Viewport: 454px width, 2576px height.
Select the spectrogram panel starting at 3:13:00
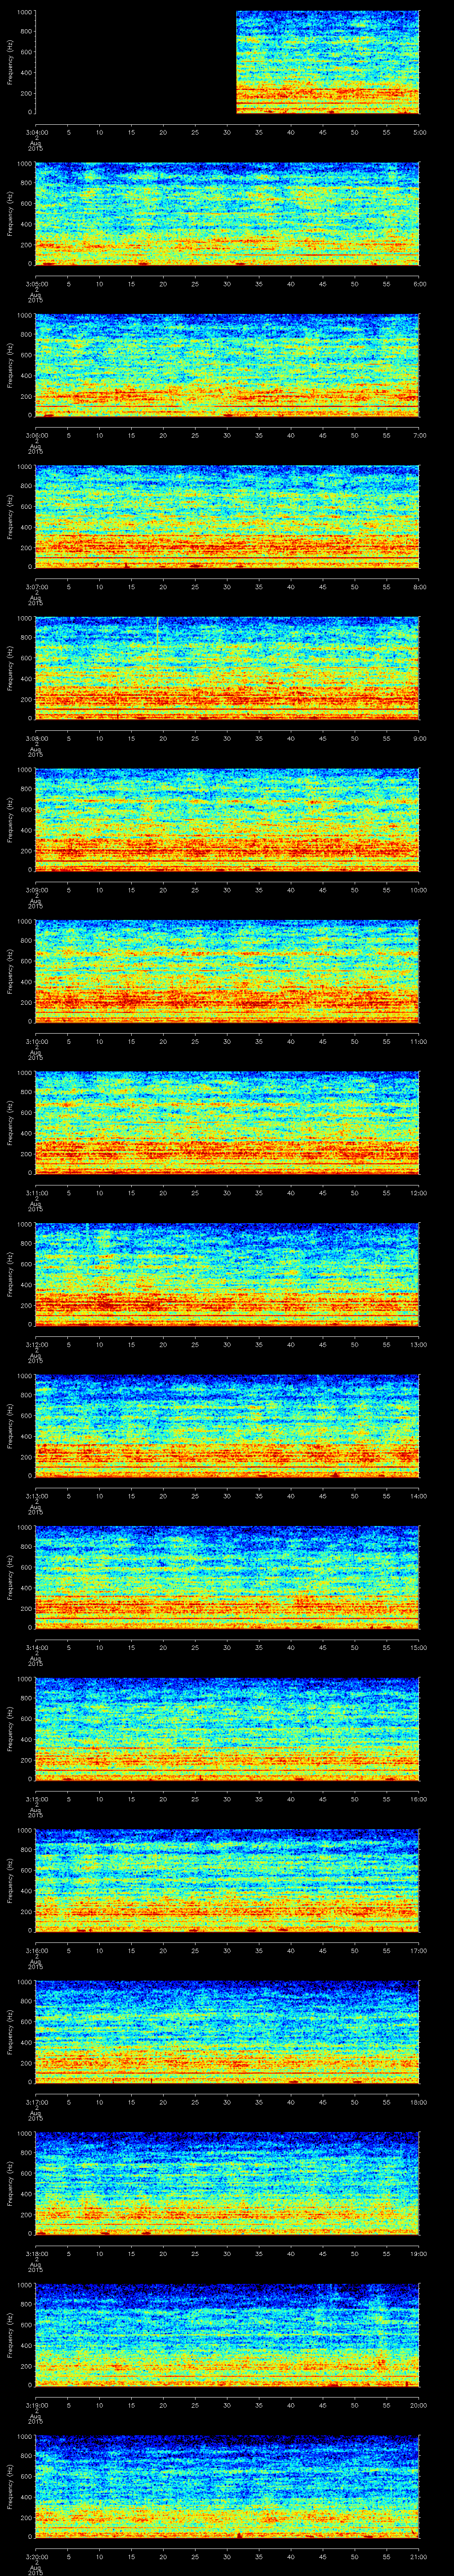click(227, 1427)
